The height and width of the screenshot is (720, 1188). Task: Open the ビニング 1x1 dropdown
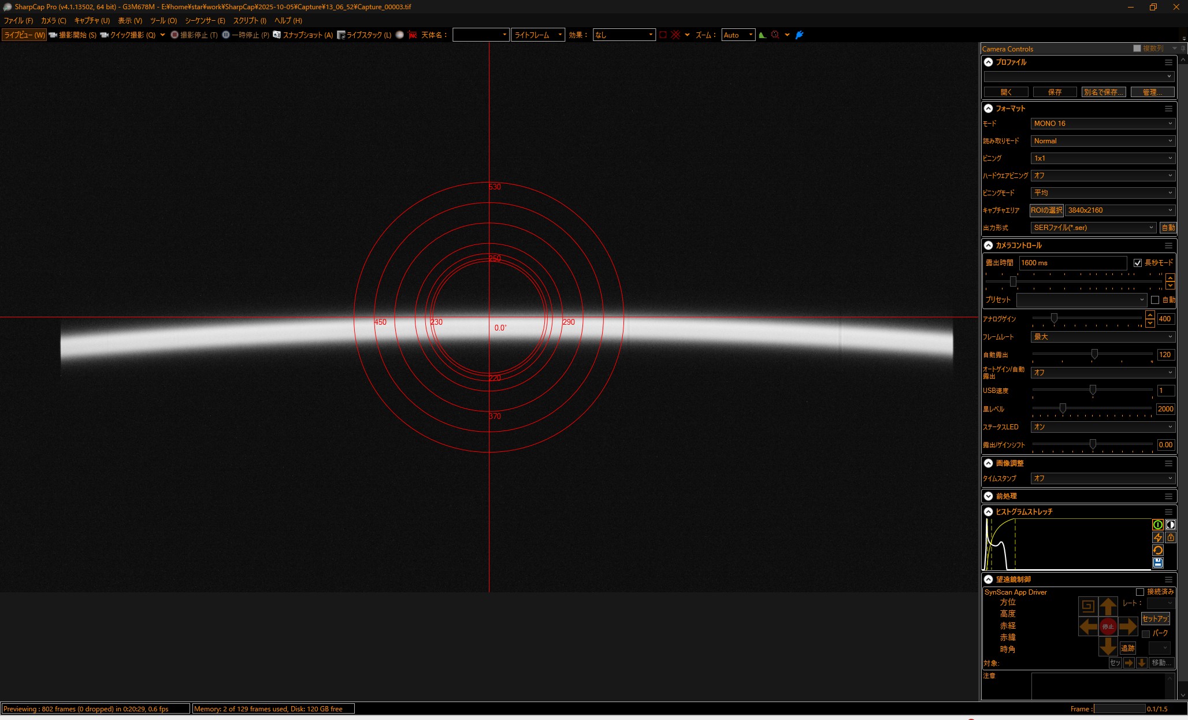pyautogui.click(x=1102, y=158)
